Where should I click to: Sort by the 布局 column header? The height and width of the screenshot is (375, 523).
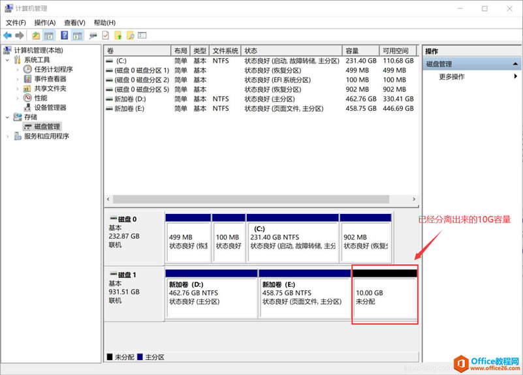(x=180, y=51)
